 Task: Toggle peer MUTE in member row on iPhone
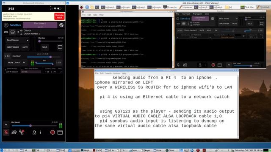pyautogui.click(x=11, y=62)
